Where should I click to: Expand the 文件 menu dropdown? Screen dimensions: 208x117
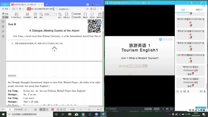tap(6, 9)
